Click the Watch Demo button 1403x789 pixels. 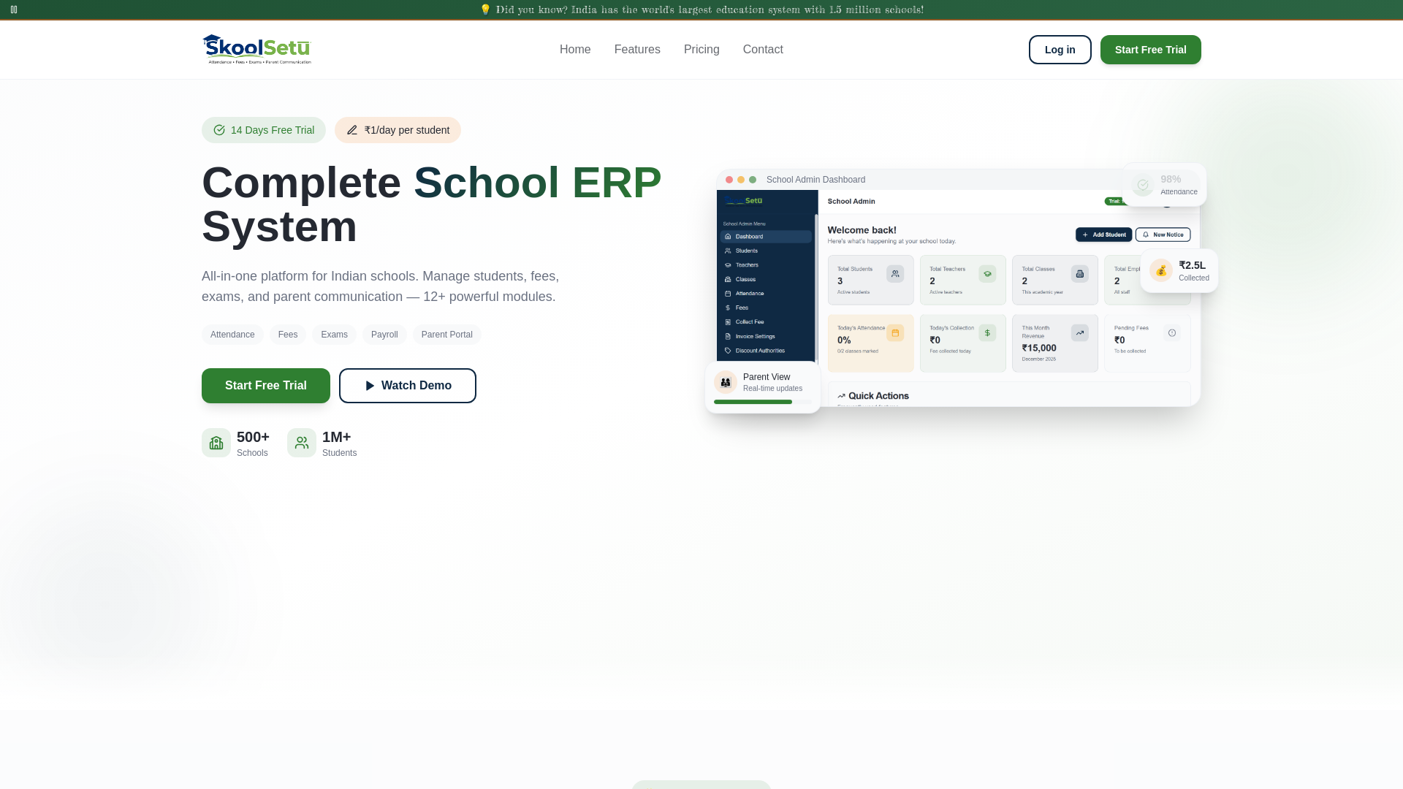point(408,386)
